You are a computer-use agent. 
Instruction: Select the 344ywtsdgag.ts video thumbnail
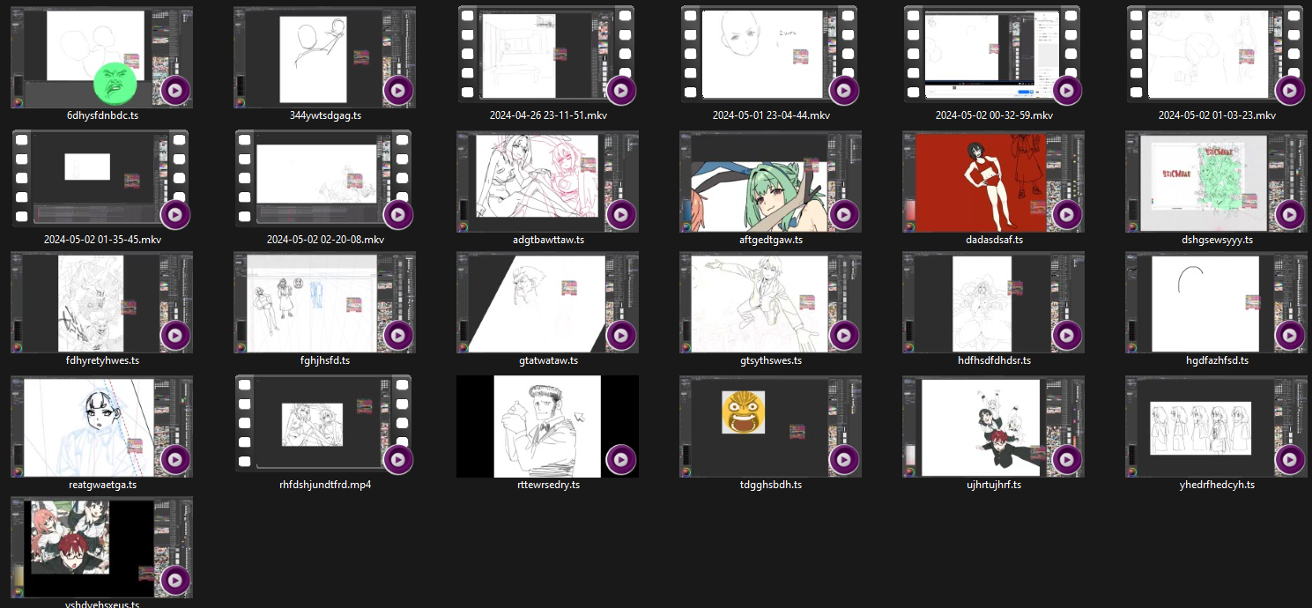pos(324,58)
